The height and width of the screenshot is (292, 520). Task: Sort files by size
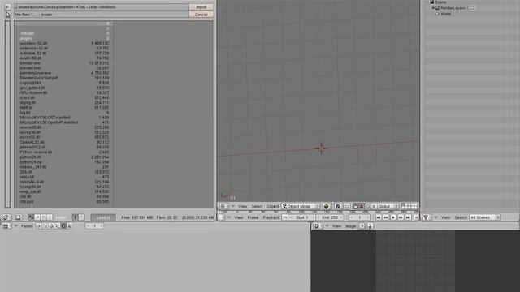(x=50, y=217)
